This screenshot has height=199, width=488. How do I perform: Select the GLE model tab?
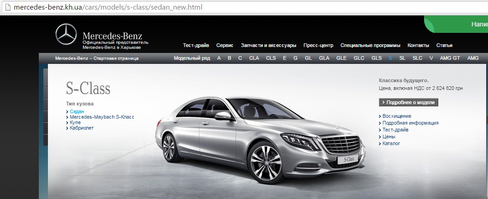pyautogui.click(x=341, y=58)
